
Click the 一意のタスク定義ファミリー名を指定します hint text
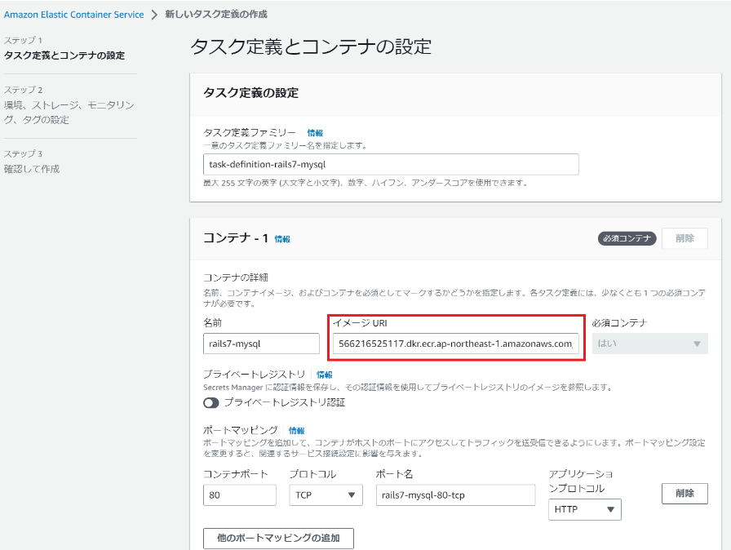pos(285,145)
